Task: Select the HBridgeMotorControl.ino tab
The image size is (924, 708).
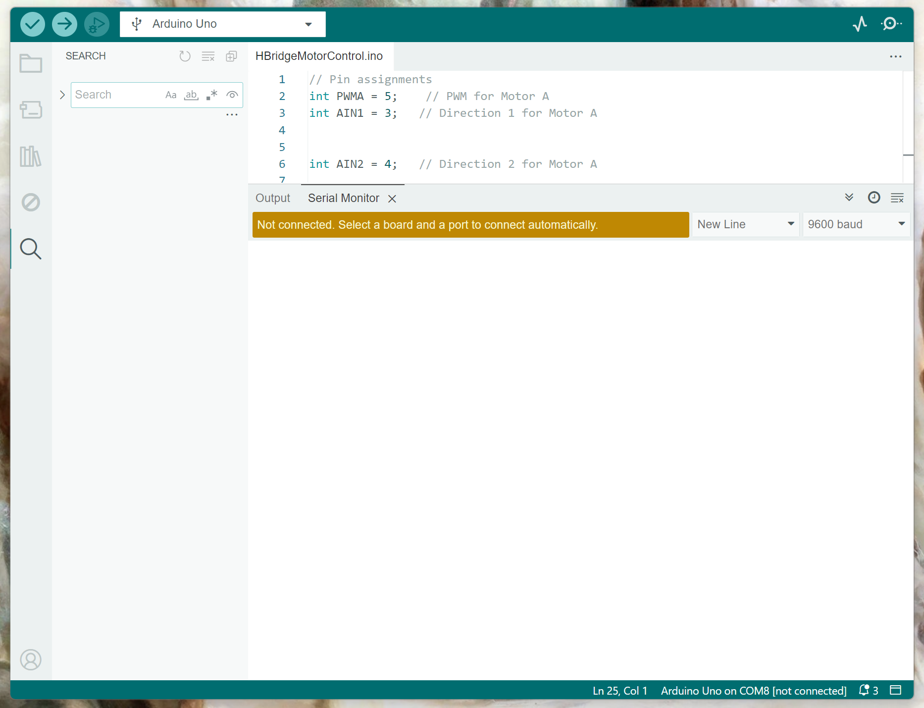Action: (319, 56)
